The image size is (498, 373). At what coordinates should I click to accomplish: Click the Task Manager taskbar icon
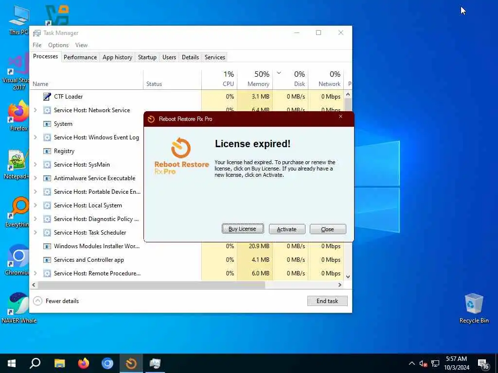(x=155, y=363)
